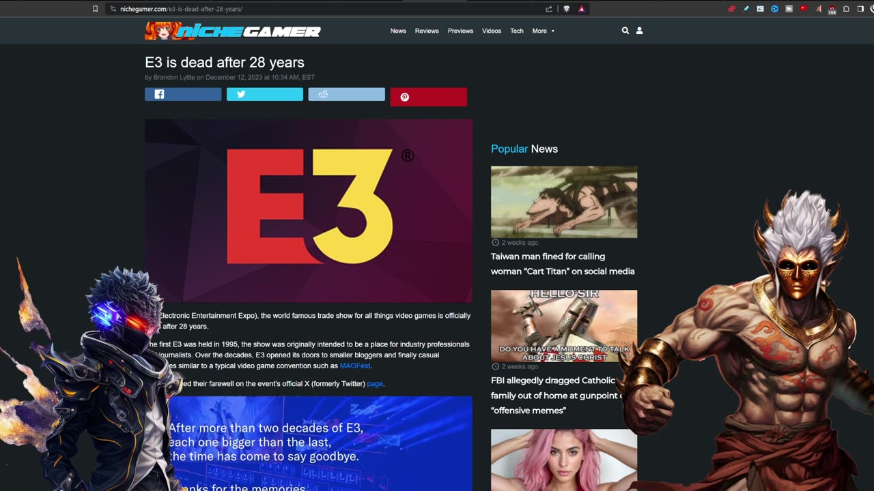This screenshot has height=491, width=874.
Task: Click the pink-haired woman article thumbnail
Action: (564, 460)
